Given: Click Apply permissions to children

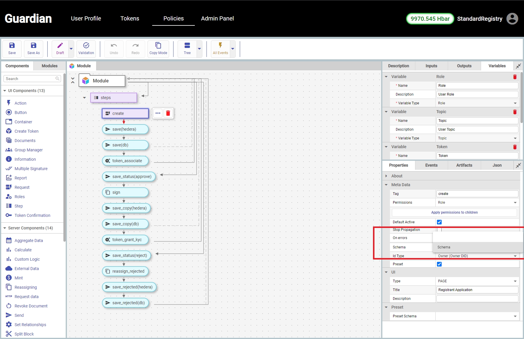Looking at the screenshot, I should 454,212.
